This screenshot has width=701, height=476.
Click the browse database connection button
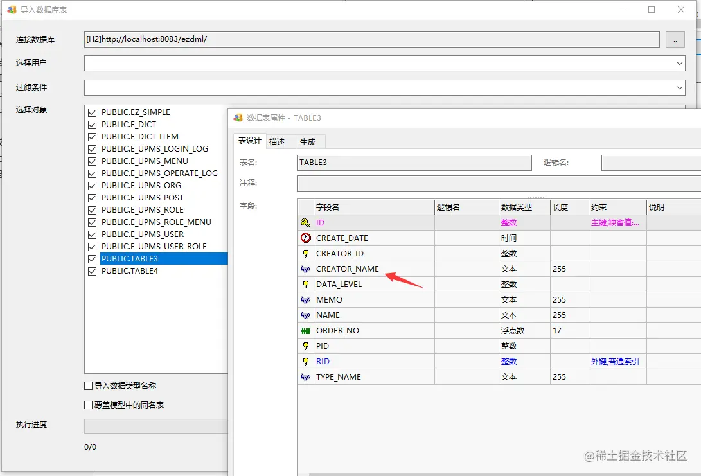675,40
